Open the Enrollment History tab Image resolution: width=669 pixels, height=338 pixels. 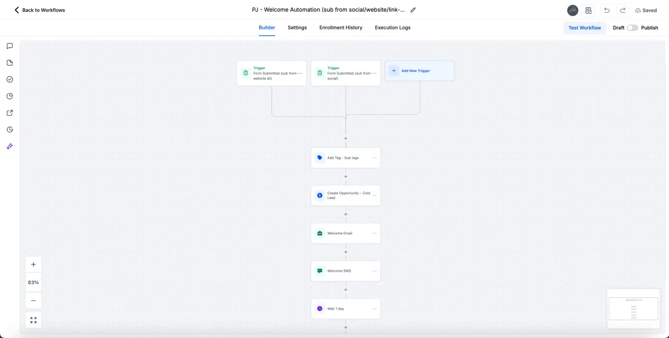click(341, 28)
